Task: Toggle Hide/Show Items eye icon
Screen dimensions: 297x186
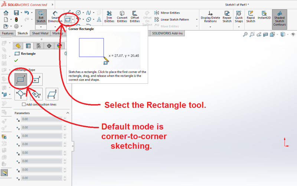Action: (x=293, y=34)
